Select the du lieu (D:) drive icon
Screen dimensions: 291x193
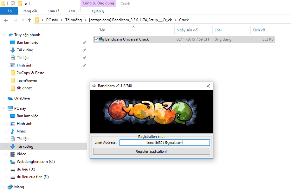pyautogui.click(x=13, y=170)
